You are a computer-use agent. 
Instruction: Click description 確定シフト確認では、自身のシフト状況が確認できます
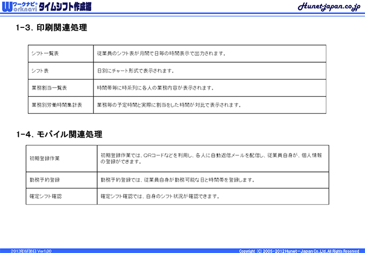tap(160, 197)
